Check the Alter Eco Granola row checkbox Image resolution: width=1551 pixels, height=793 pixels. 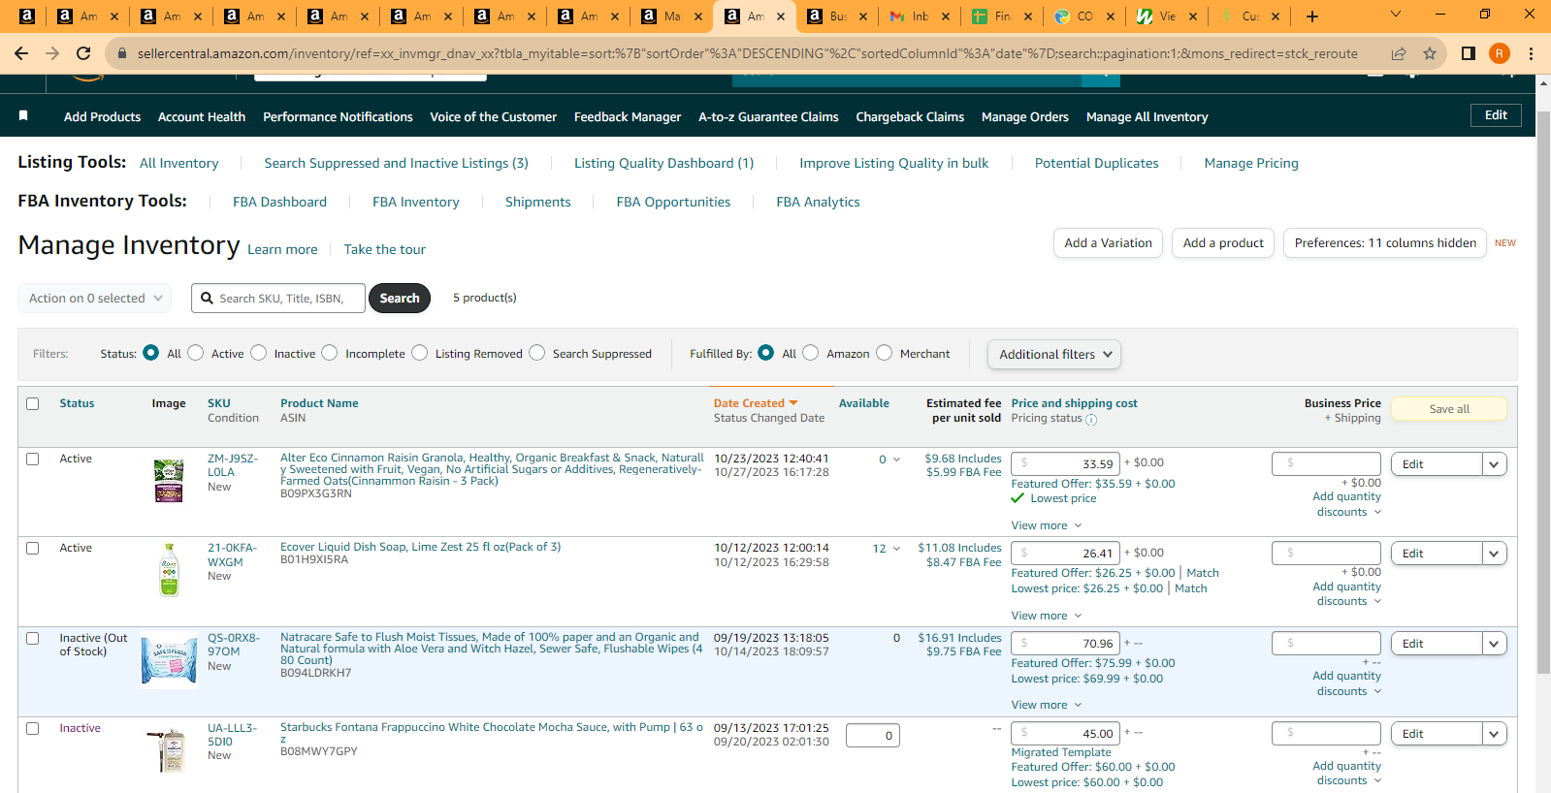point(33,459)
